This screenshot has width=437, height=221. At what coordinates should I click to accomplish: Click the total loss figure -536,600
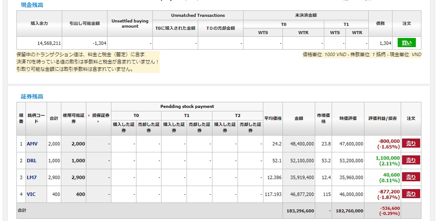(x=389, y=208)
